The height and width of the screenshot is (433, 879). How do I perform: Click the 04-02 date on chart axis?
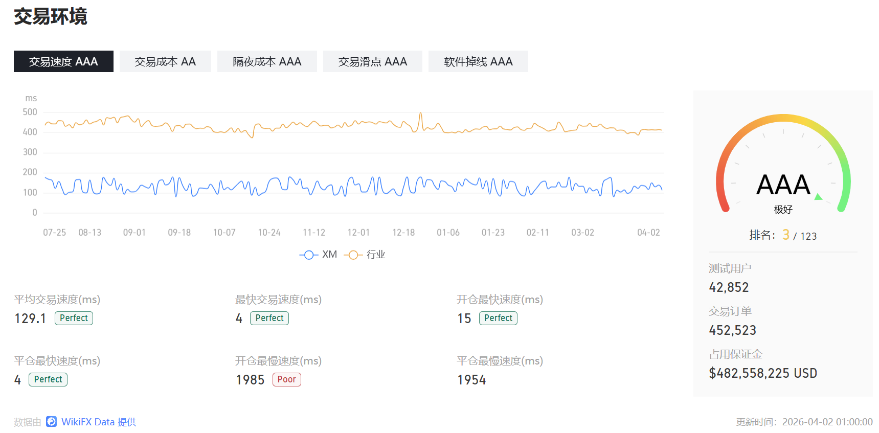click(x=648, y=233)
